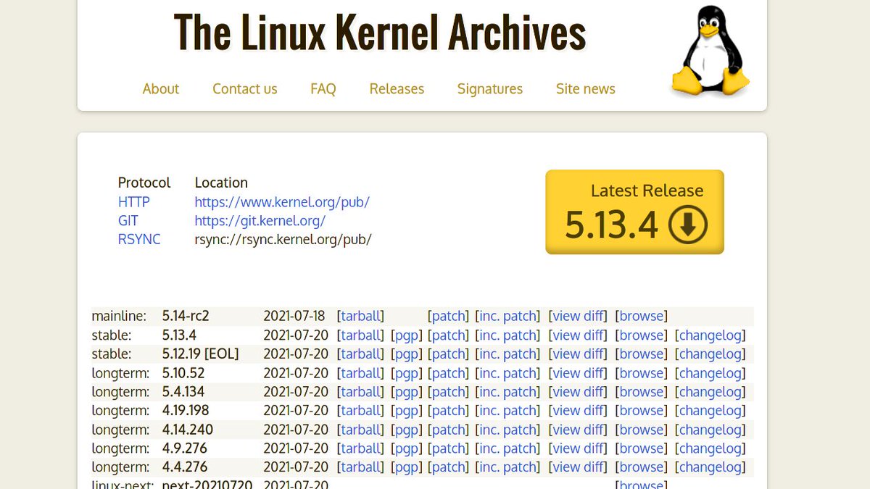View diff for longterm 4.19.198
Image resolution: width=870 pixels, height=489 pixels.
(579, 411)
